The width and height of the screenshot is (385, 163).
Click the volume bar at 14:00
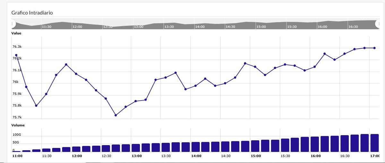195,147
